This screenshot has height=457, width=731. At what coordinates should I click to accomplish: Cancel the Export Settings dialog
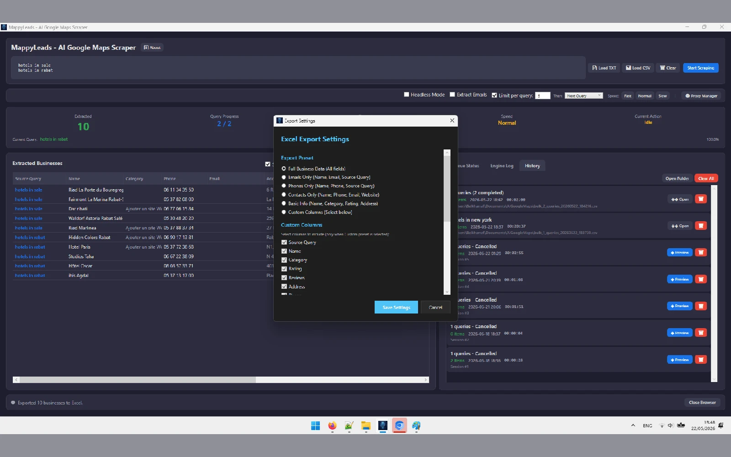435,307
